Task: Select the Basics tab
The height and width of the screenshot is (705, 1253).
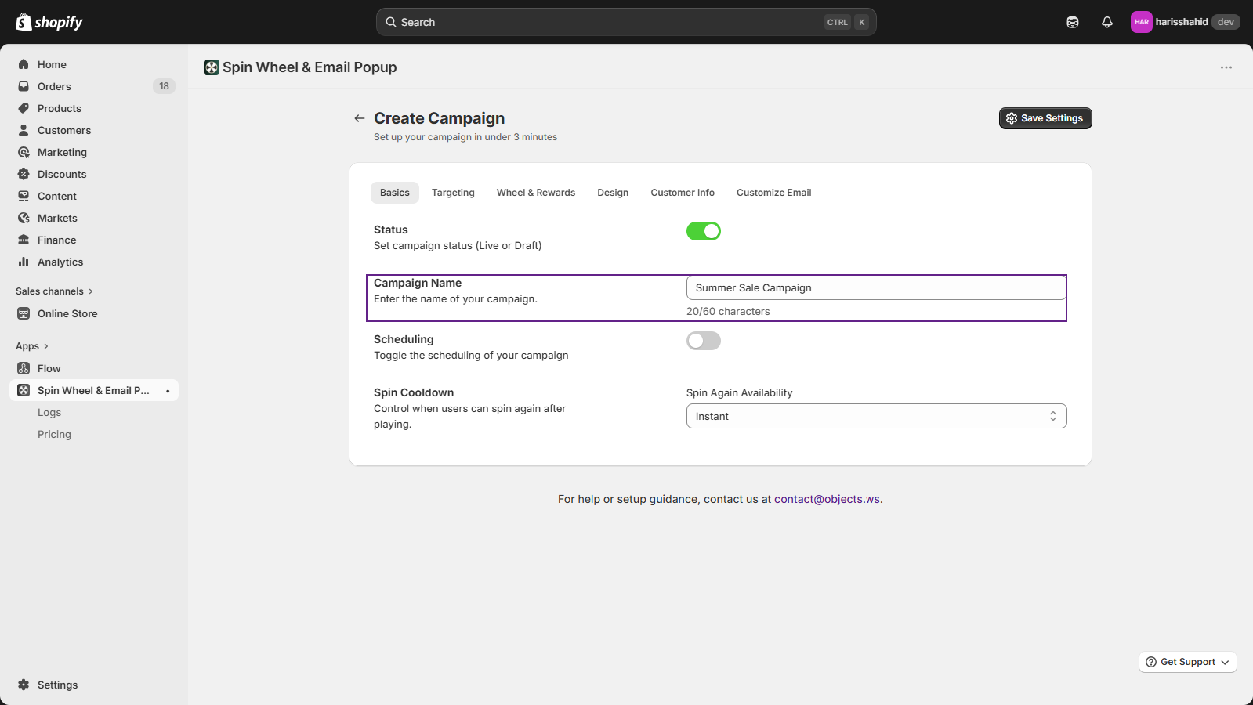Action: tap(395, 193)
